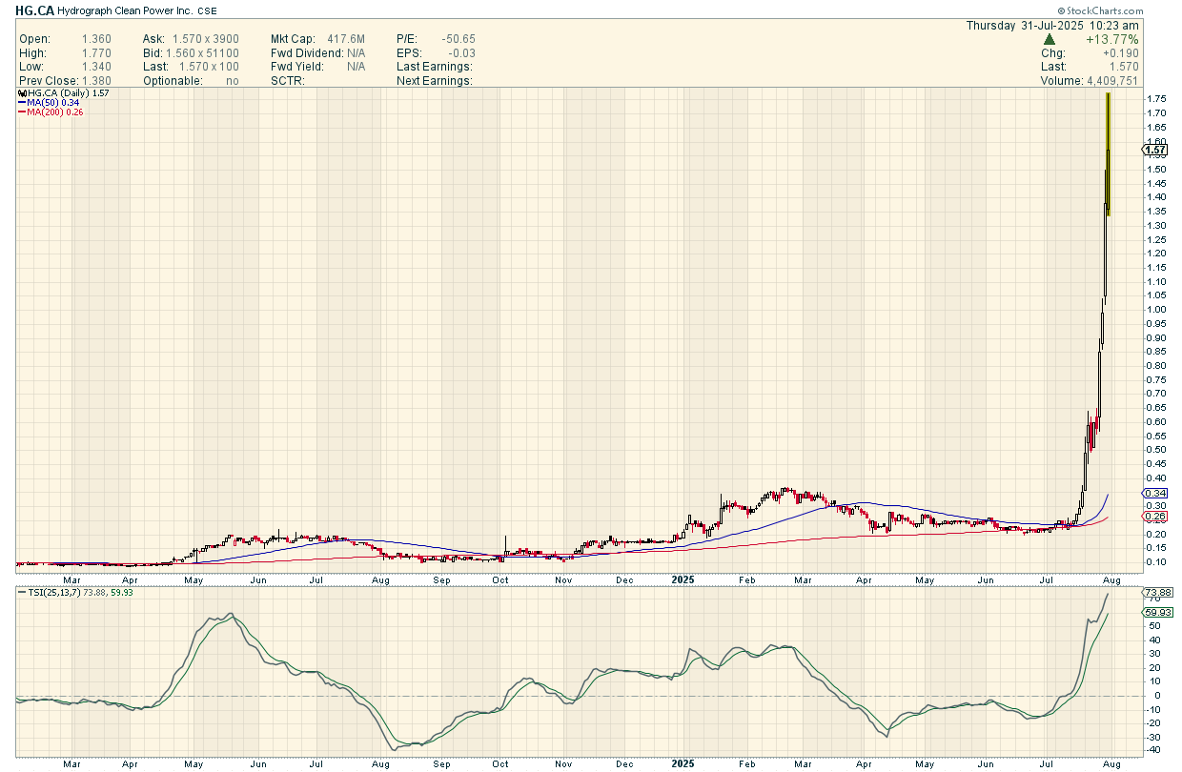Click the blue MA(50) legend line marker
This screenshot has width=1182, height=772.
coord(21,103)
